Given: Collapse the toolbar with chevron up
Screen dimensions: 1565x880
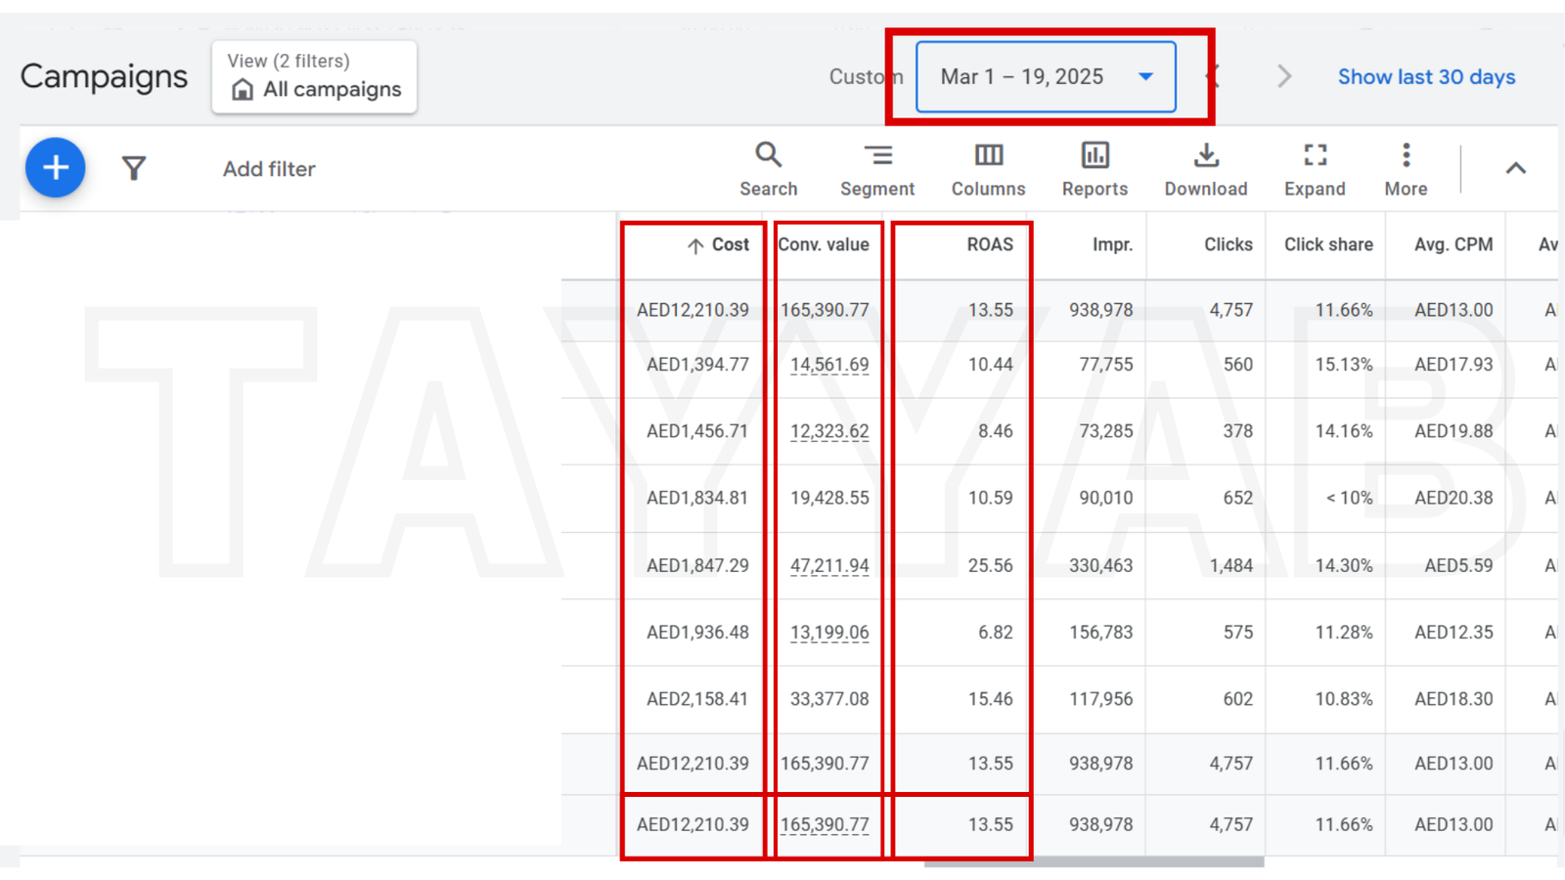Looking at the screenshot, I should (x=1515, y=168).
